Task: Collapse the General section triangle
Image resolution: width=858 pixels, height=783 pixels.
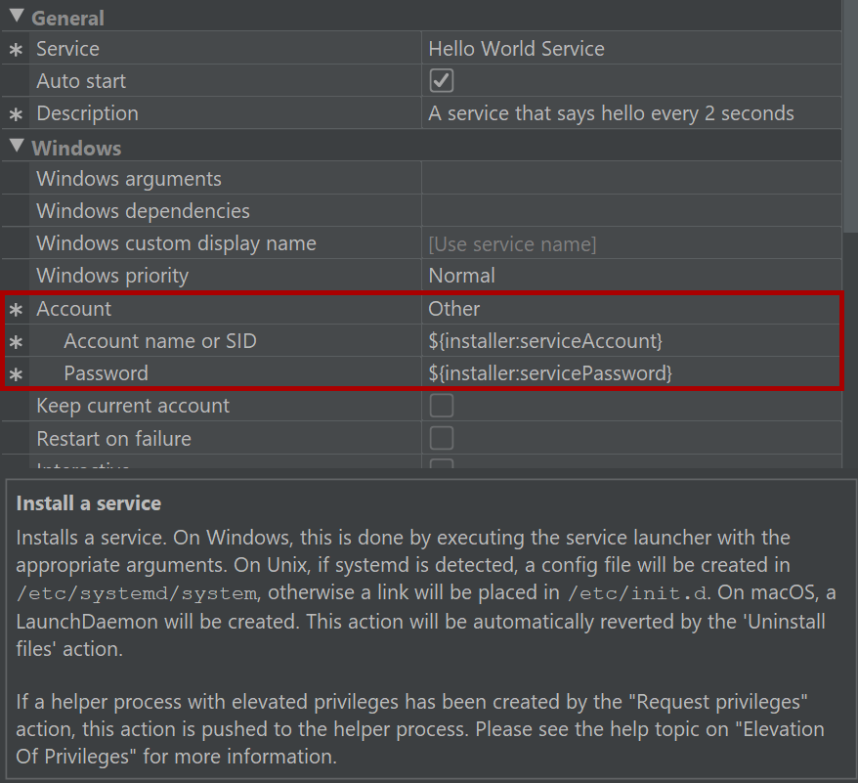Action: [17, 16]
